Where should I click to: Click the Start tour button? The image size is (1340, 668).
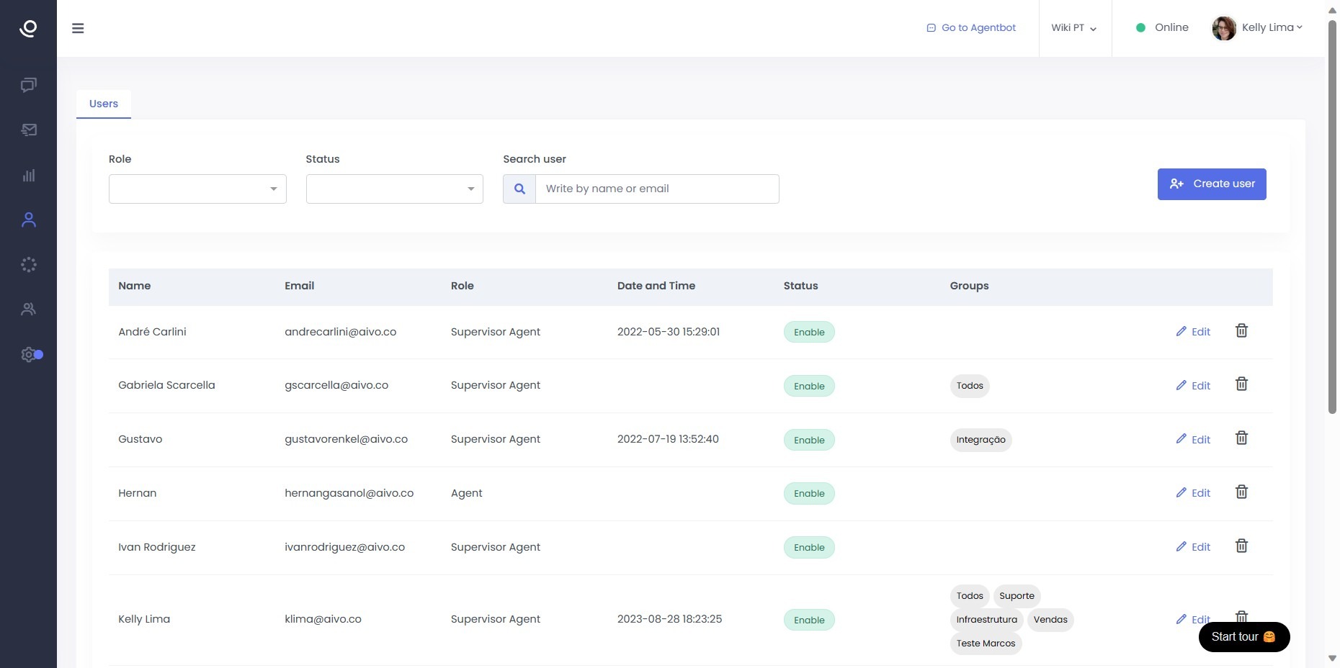point(1243,637)
